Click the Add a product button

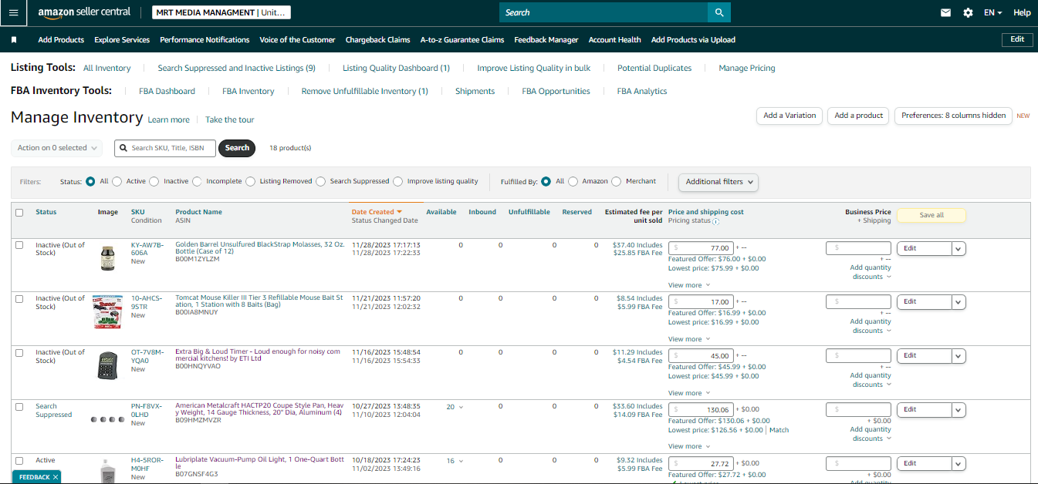[858, 116]
